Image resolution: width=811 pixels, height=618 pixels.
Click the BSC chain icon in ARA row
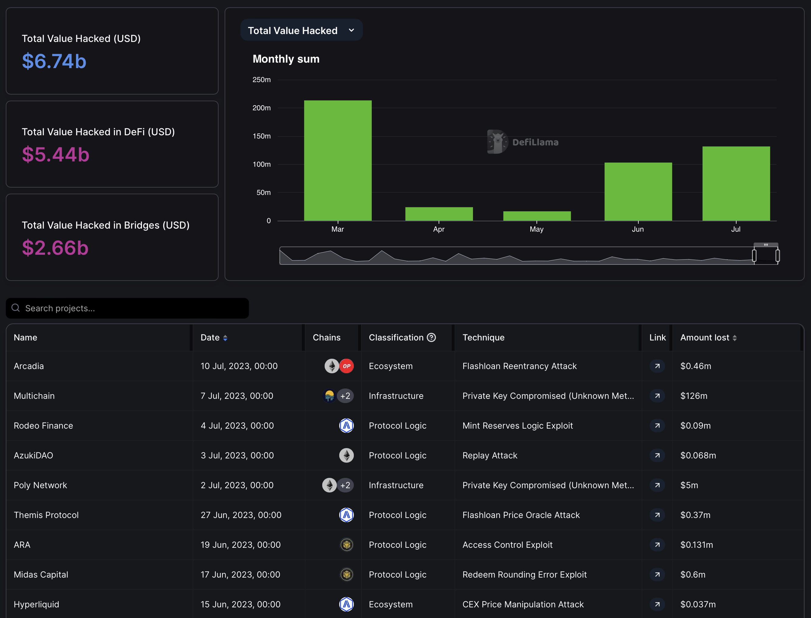[x=347, y=545]
